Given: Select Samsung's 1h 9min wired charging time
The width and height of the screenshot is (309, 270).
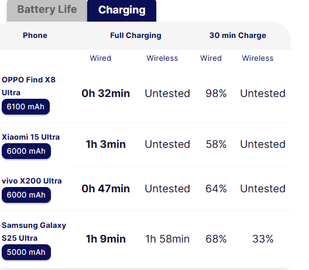Looking at the screenshot, I should click(x=105, y=239).
